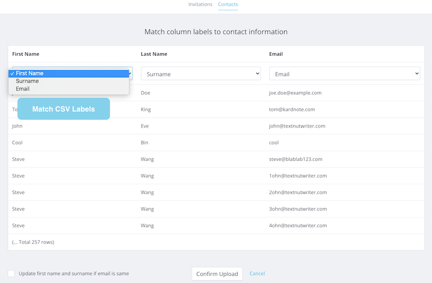This screenshot has height=283, width=432.
Task: Click the Match column labels heading
Action: coord(216,32)
